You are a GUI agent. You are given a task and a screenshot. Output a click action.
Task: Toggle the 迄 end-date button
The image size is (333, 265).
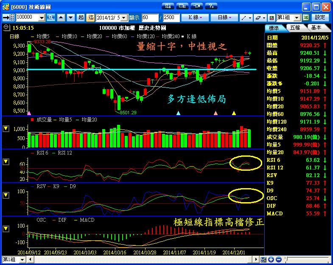(x=91, y=17)
